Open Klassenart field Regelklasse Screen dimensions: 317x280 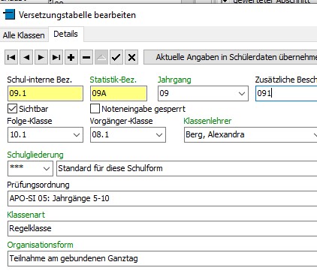(x=162, y=228)
